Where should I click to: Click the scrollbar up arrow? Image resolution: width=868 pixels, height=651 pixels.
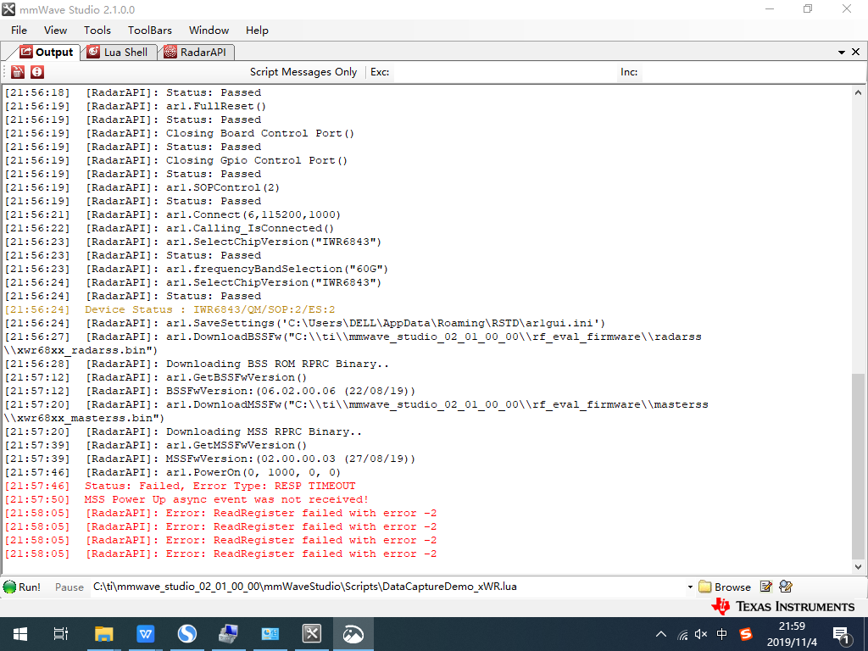tap(858, 92)
